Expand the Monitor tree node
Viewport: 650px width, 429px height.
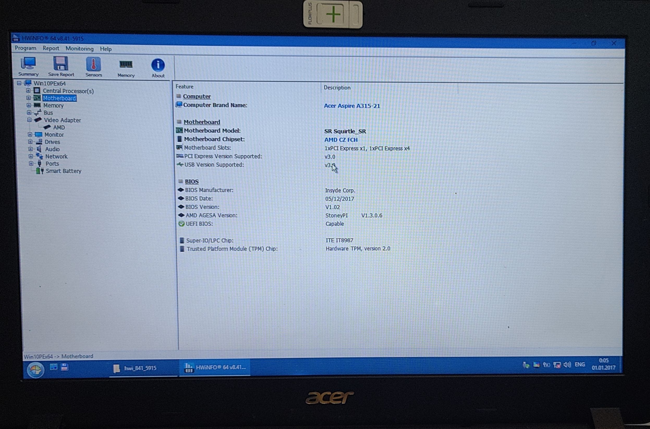pos(30,134)
